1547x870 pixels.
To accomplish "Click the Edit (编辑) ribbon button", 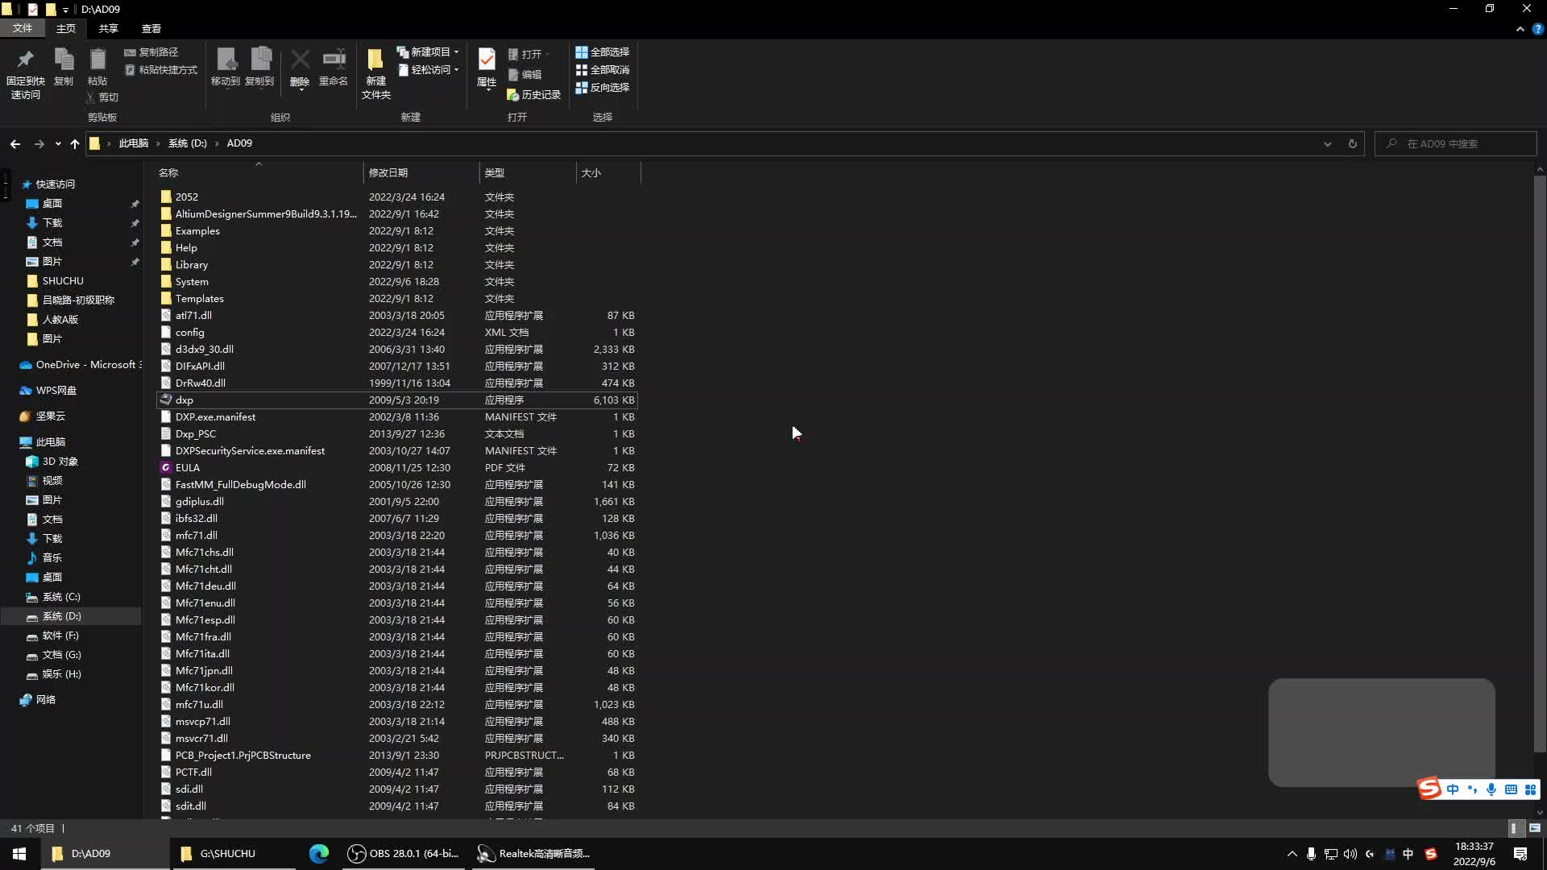I will [525, 75].
